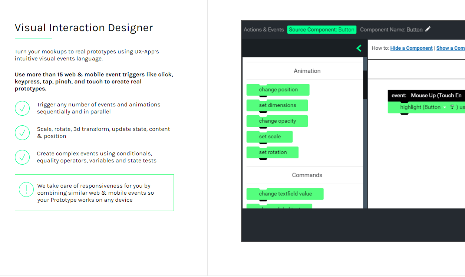Select the set dimensions block
Screen dimensions: 465x277
277,105
